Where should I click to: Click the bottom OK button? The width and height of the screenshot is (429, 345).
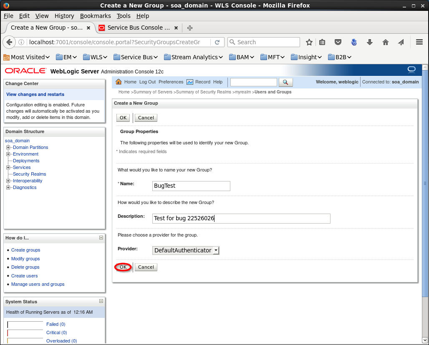pos(123,267)
